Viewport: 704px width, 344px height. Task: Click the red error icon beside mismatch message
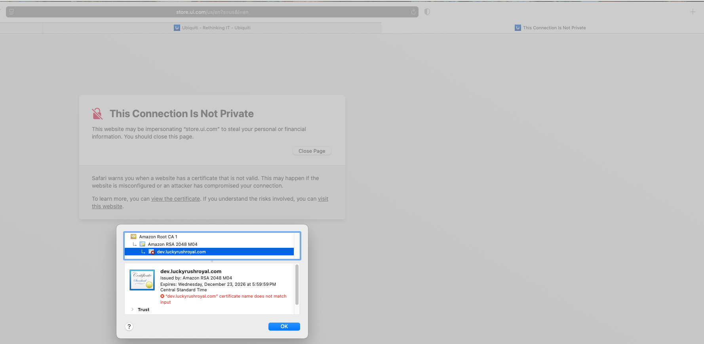tap(162, 296)
